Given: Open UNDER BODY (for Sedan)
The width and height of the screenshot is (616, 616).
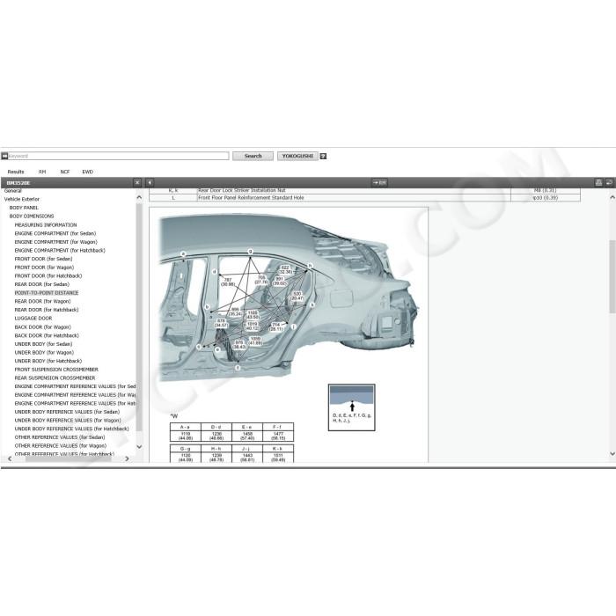Looking at the screenshot, I should (x=43, y=344).
